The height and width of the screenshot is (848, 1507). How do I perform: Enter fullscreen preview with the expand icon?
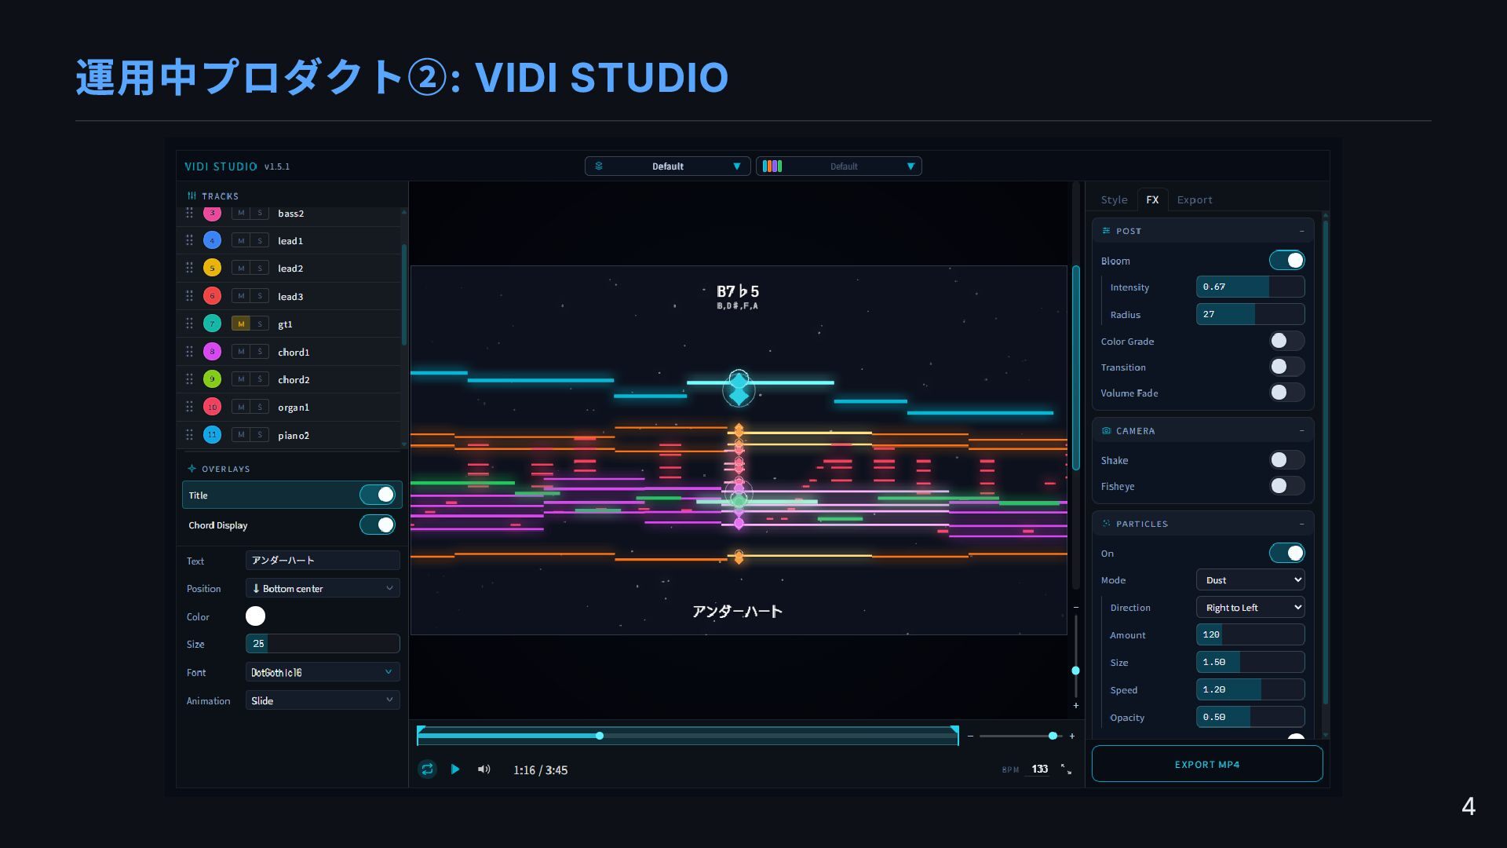(1066, 769)
